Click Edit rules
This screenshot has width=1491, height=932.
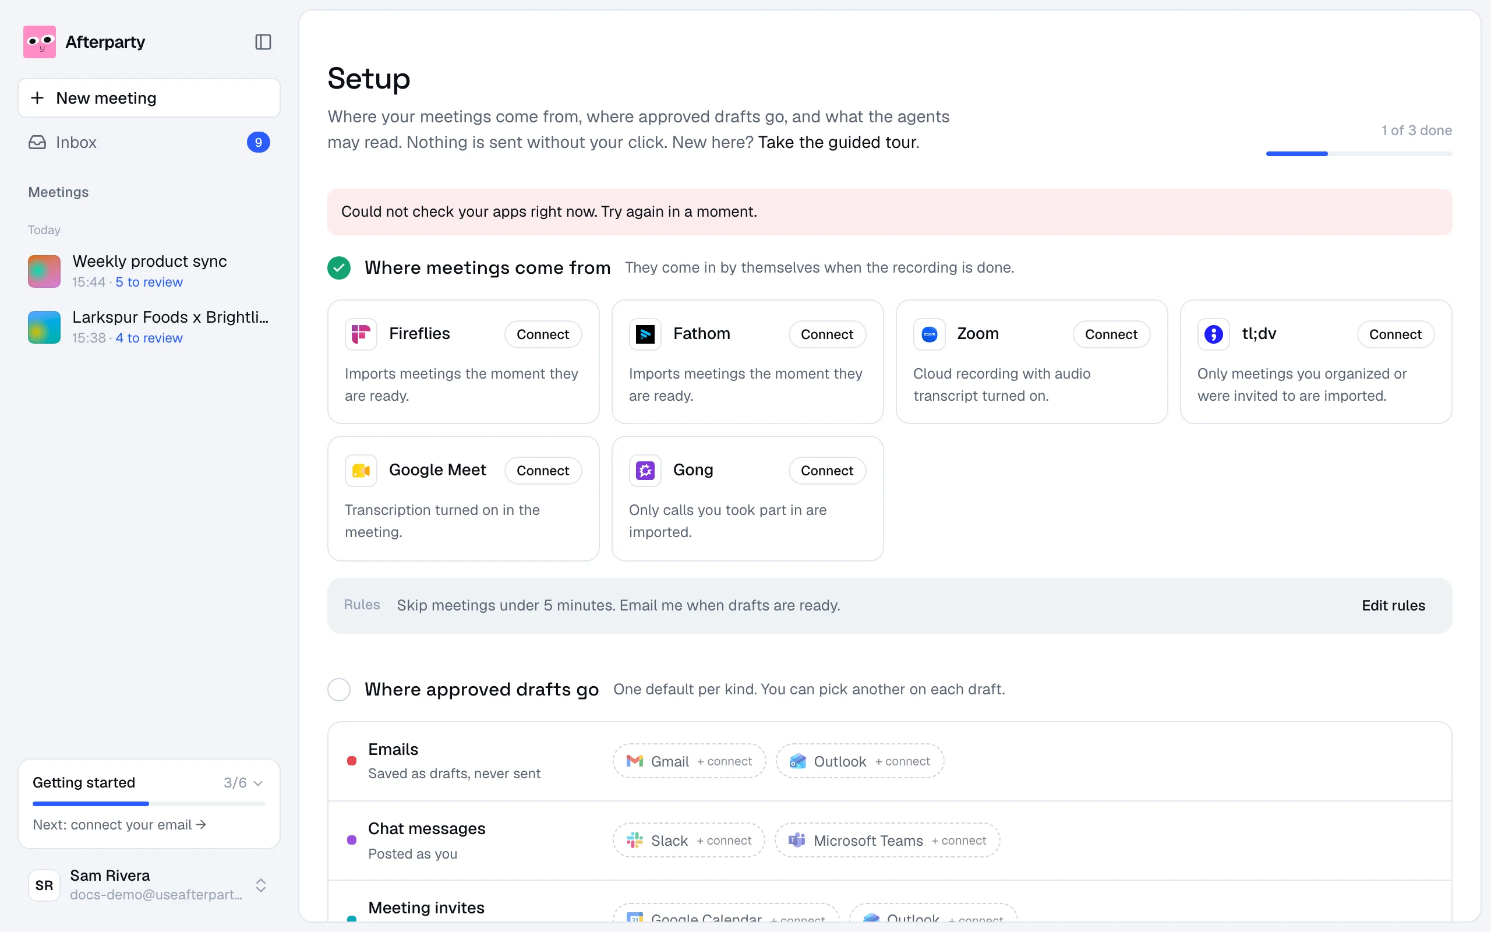1393,605
